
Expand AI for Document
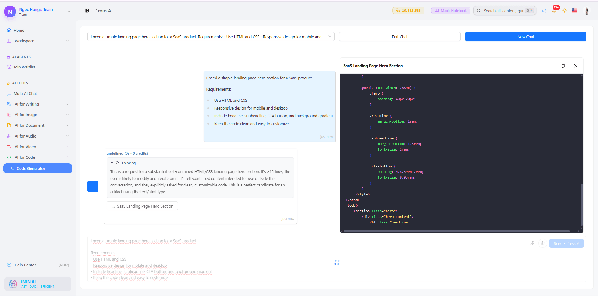[38, 125]
